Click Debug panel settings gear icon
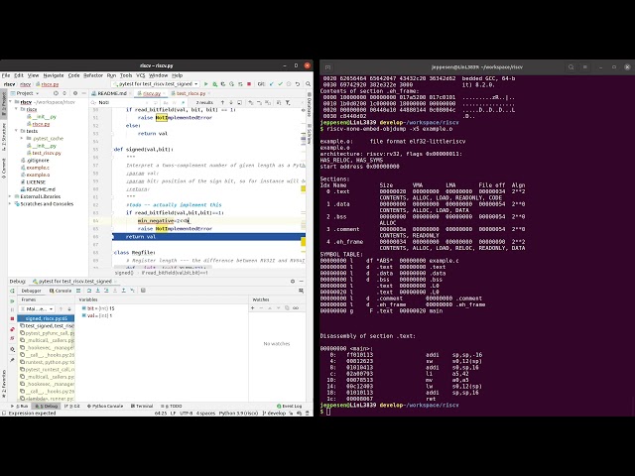 coord(293,281)
